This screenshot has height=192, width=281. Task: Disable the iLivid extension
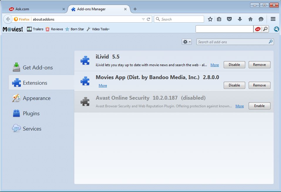coord(234,65)
